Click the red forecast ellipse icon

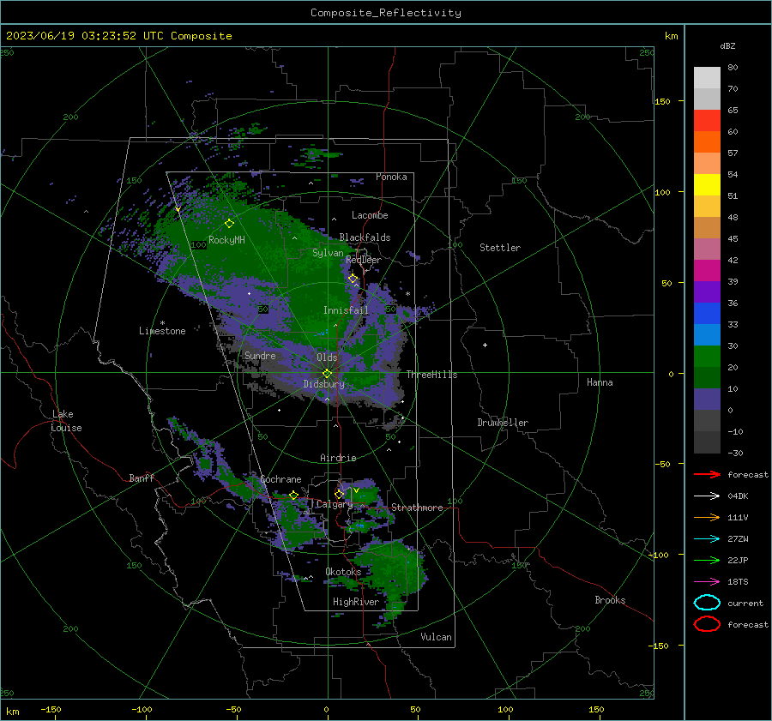point(707,624)
